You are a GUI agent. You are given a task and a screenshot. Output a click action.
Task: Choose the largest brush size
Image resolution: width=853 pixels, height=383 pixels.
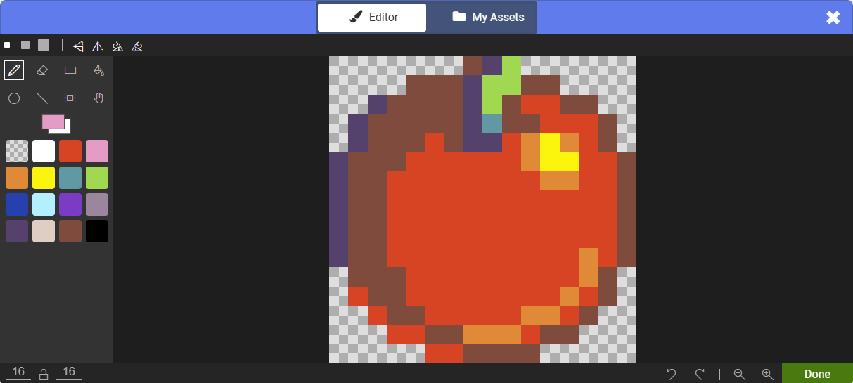tap(44, 45)
